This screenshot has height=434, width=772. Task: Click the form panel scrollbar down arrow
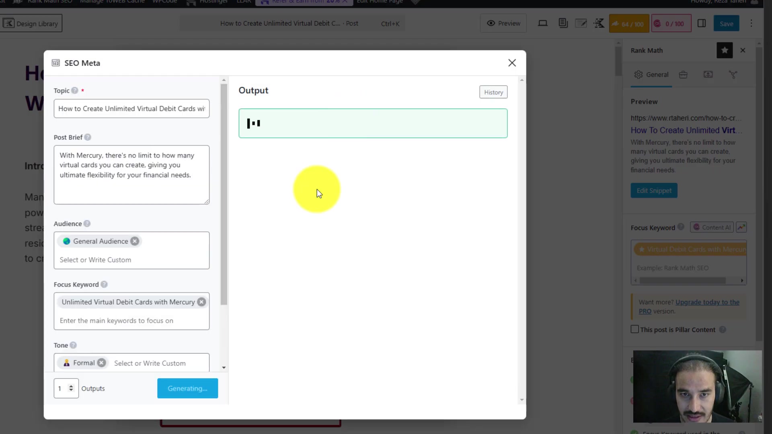pyautogui.click(x=224, y=368)
